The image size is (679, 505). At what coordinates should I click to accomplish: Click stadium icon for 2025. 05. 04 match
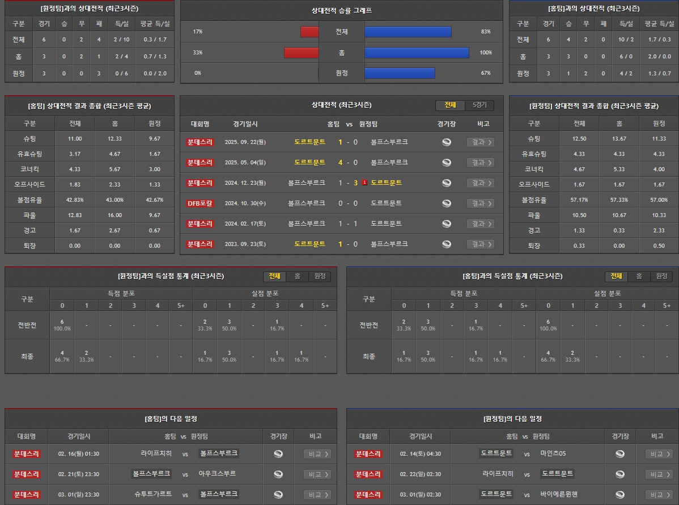[447, 163]
